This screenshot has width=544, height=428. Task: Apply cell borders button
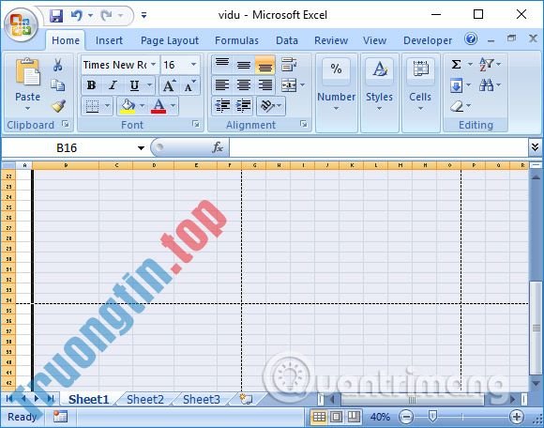[x=92, y=106]
